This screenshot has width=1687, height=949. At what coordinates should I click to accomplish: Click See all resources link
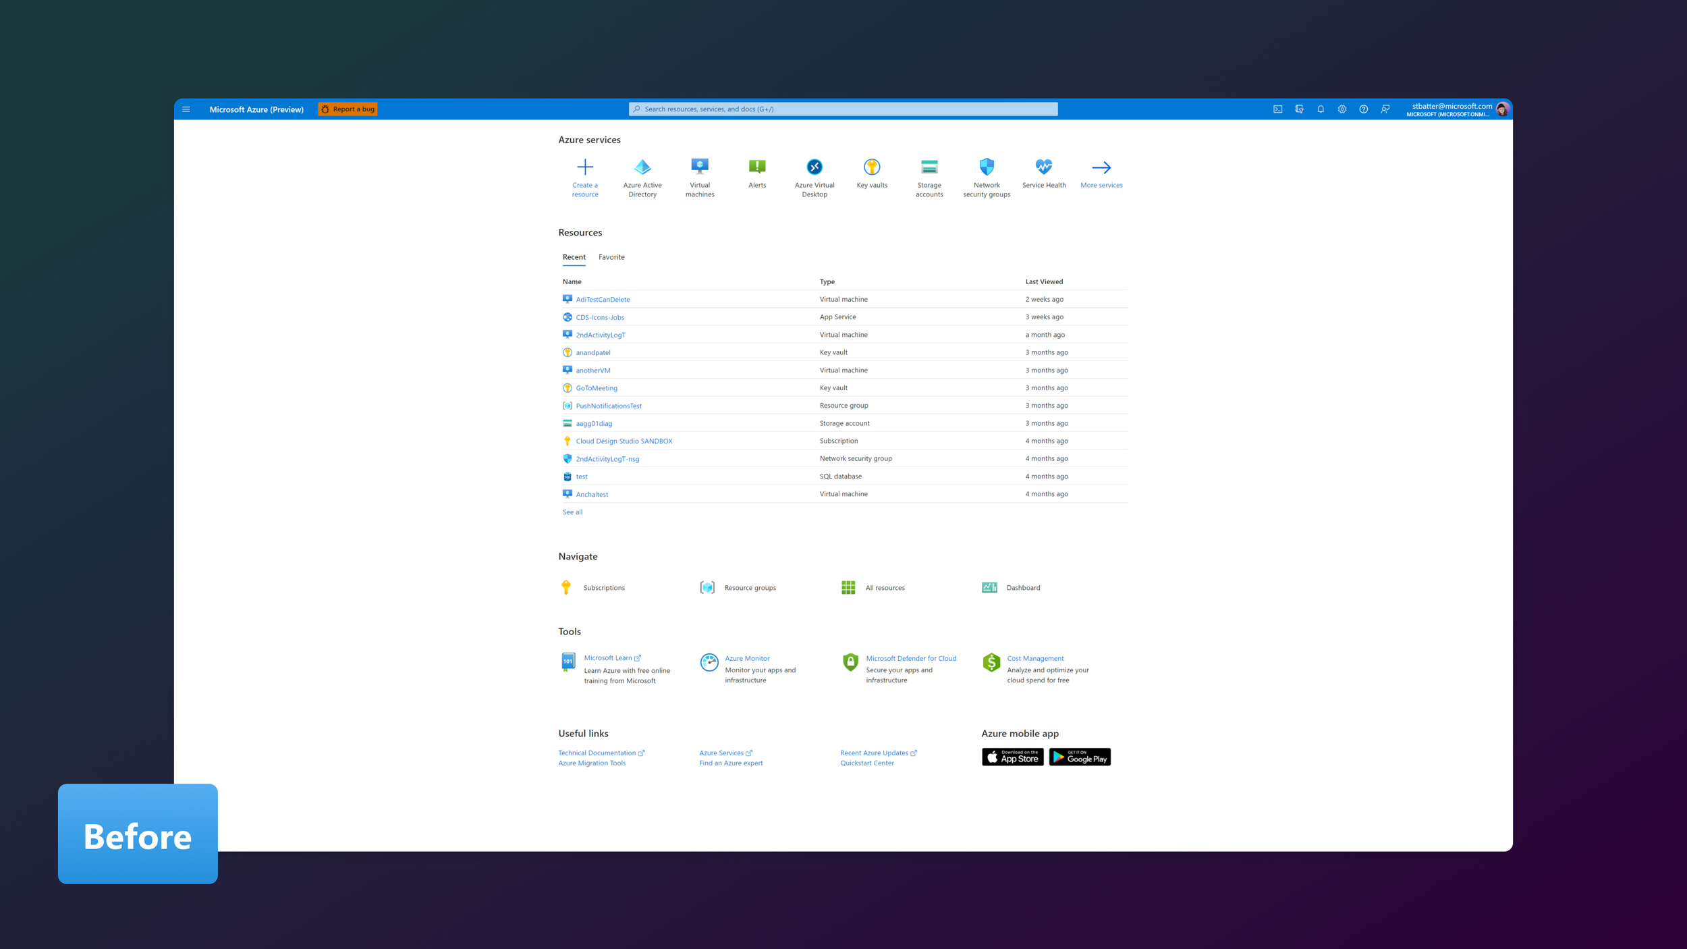[572, 512]
